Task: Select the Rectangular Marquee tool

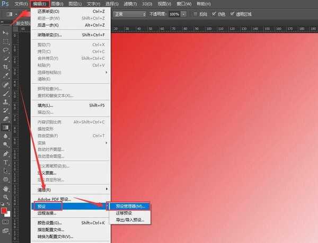Action: 6,41
